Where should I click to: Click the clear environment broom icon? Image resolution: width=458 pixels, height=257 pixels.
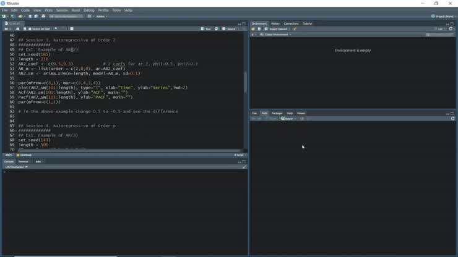pyautogui.click(x=295, y=29)
